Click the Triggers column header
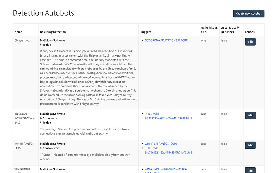277x173 pixels. (x=146, y=32)
